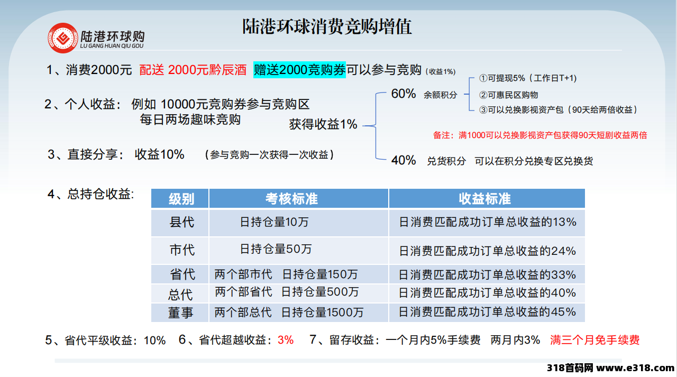This screenshot has width=677, height=377.
Task: Click the 考核标准 table header
Action: click(299, 198)
